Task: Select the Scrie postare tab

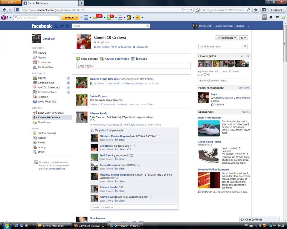Action: pyautogui.click(x=87, y=59)
